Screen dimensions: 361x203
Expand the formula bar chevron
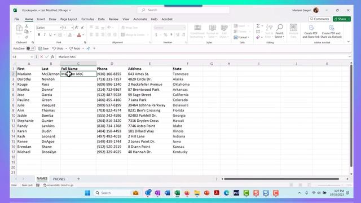click(350, 56)
